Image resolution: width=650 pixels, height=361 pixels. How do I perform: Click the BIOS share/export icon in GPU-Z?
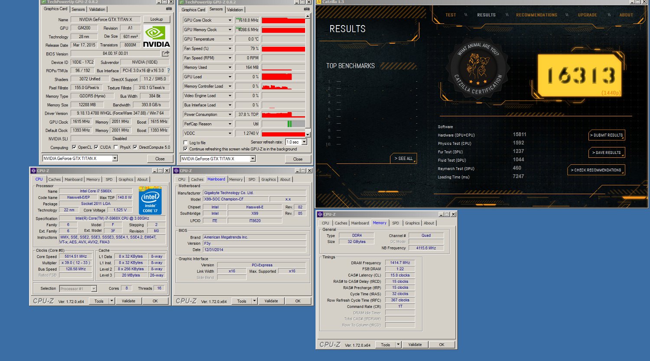[166, 54]
